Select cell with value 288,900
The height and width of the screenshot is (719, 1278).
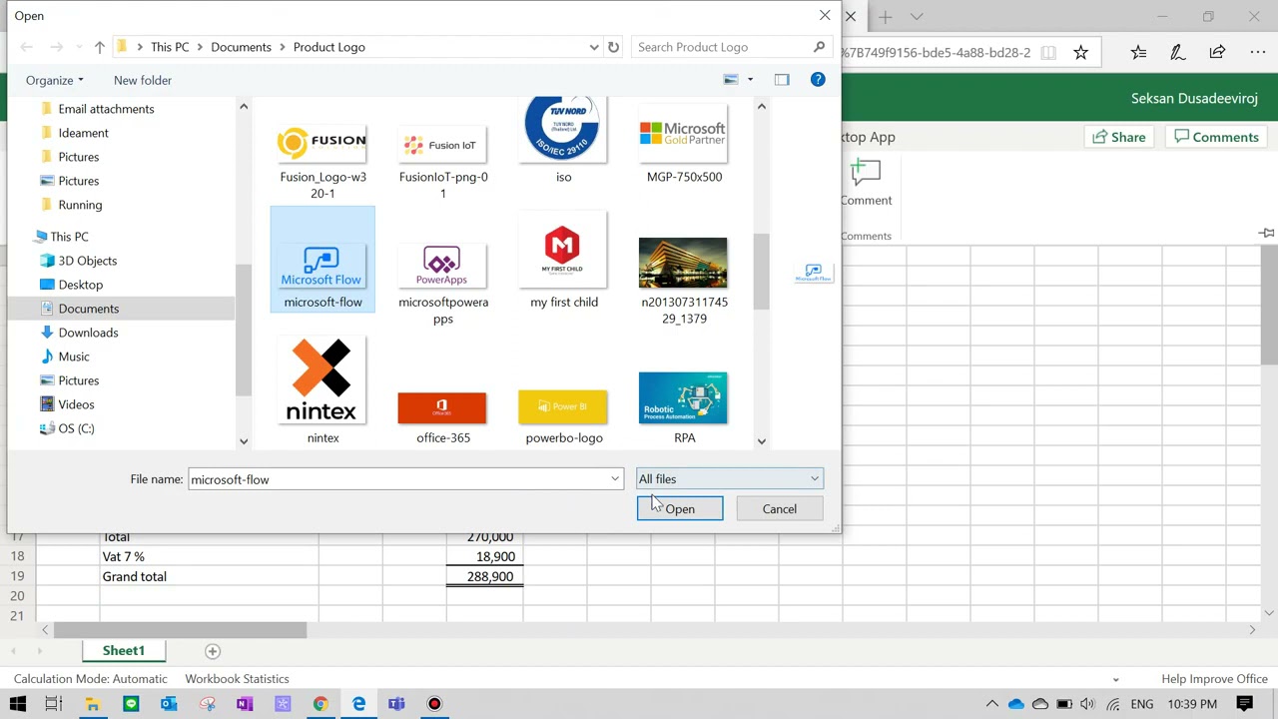click(x=484, y=576)
